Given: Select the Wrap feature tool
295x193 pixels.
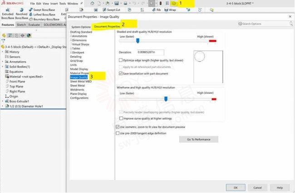Looking at the screenshot, I should [x=170, y=10].
